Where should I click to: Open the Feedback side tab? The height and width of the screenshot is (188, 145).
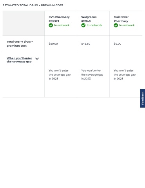tap(143, 98)
